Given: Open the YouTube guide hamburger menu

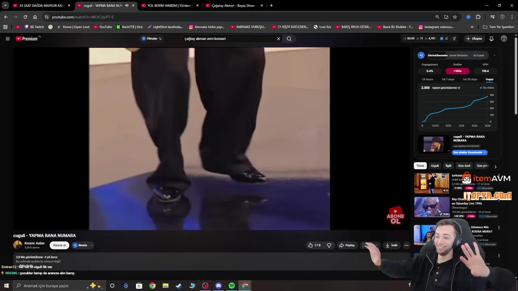Looking at the screenshot, I should (7, 39).
